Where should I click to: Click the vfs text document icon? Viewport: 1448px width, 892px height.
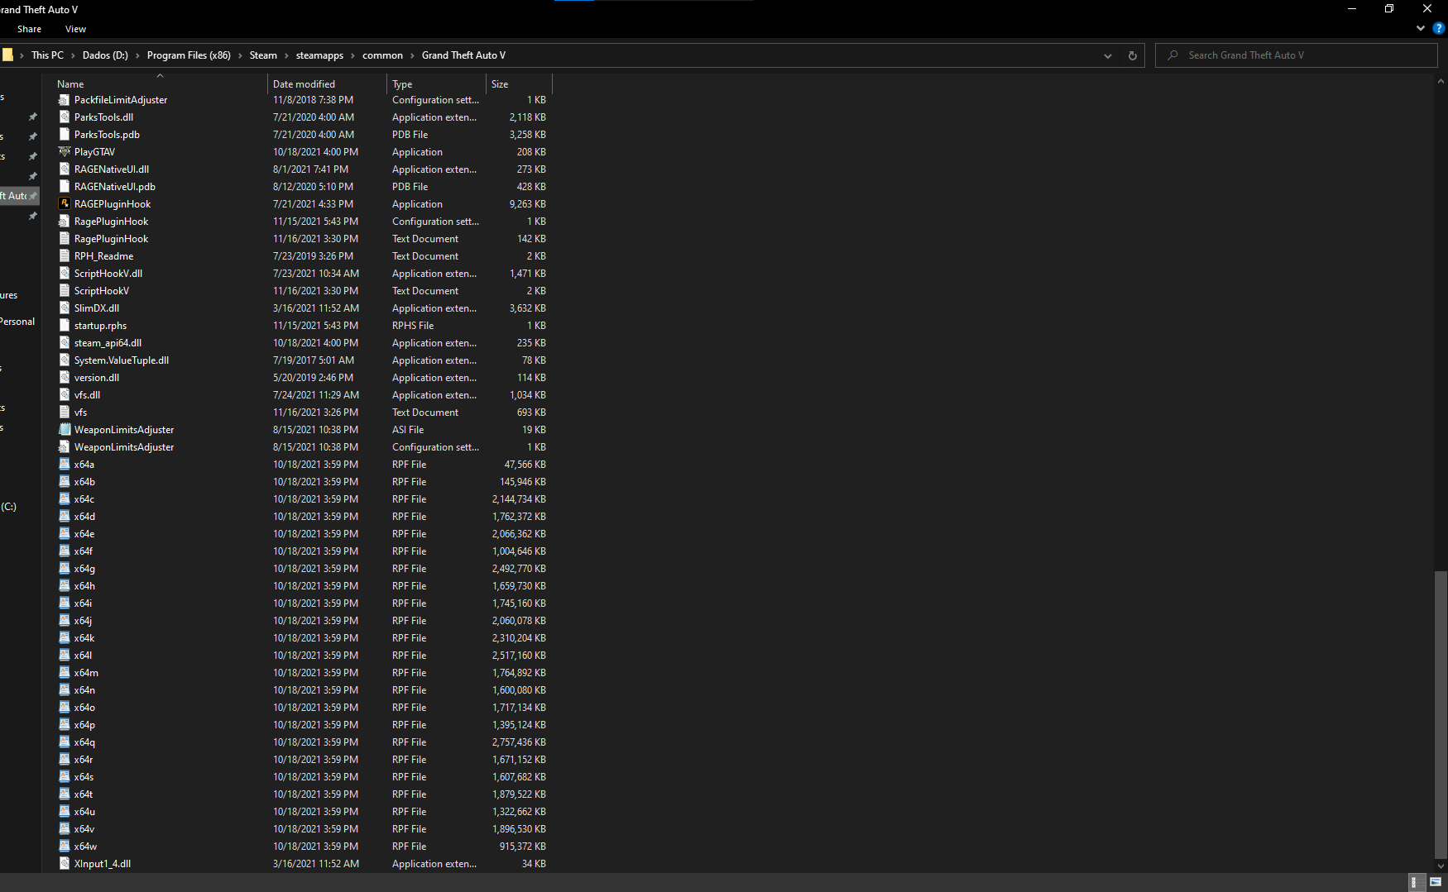(x=65, y=413)
